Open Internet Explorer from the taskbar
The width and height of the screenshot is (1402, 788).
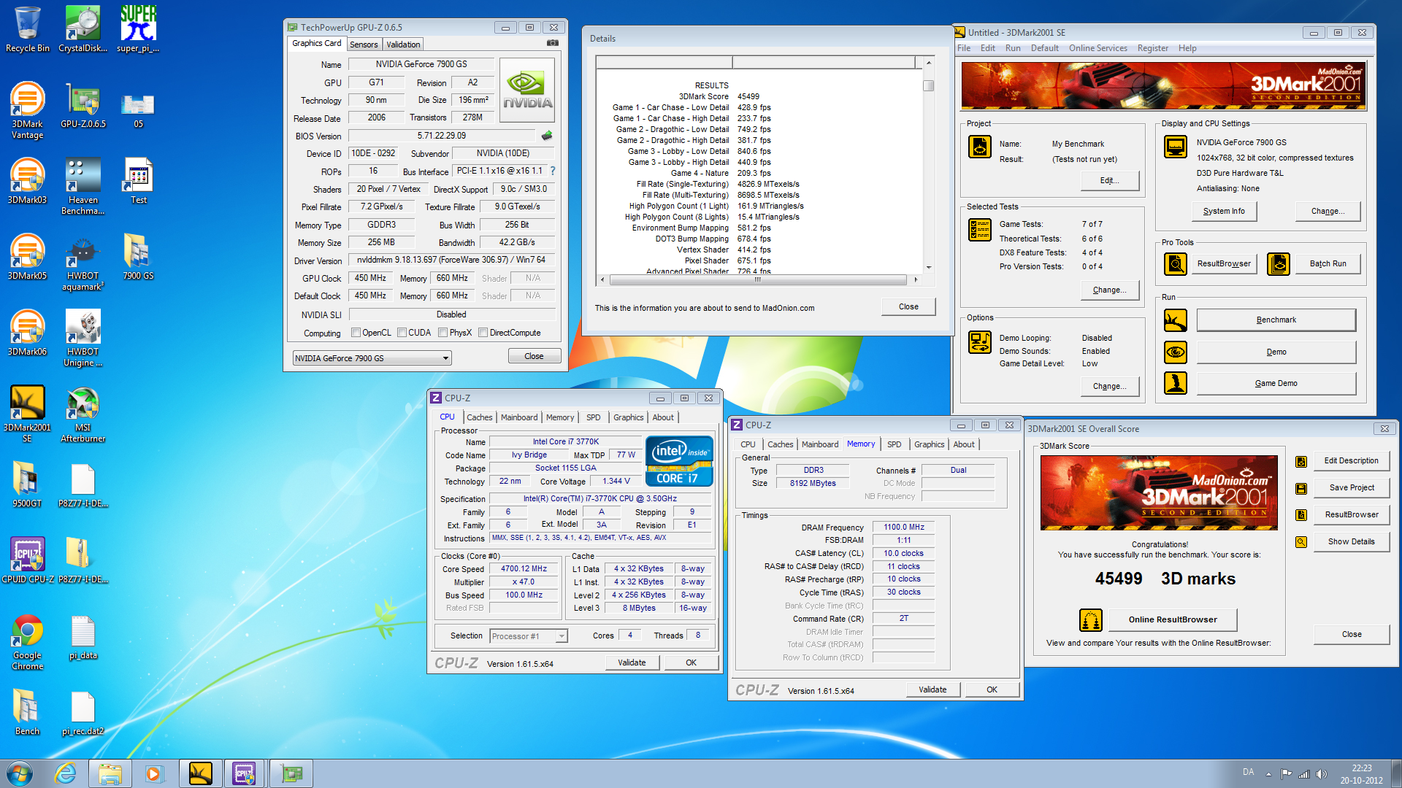tap(66, 773)
